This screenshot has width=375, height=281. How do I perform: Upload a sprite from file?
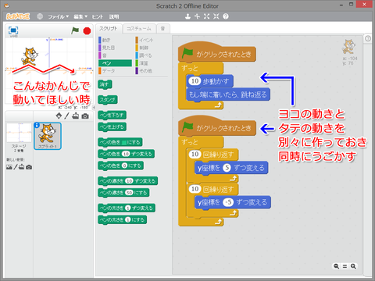pos(76,116)
